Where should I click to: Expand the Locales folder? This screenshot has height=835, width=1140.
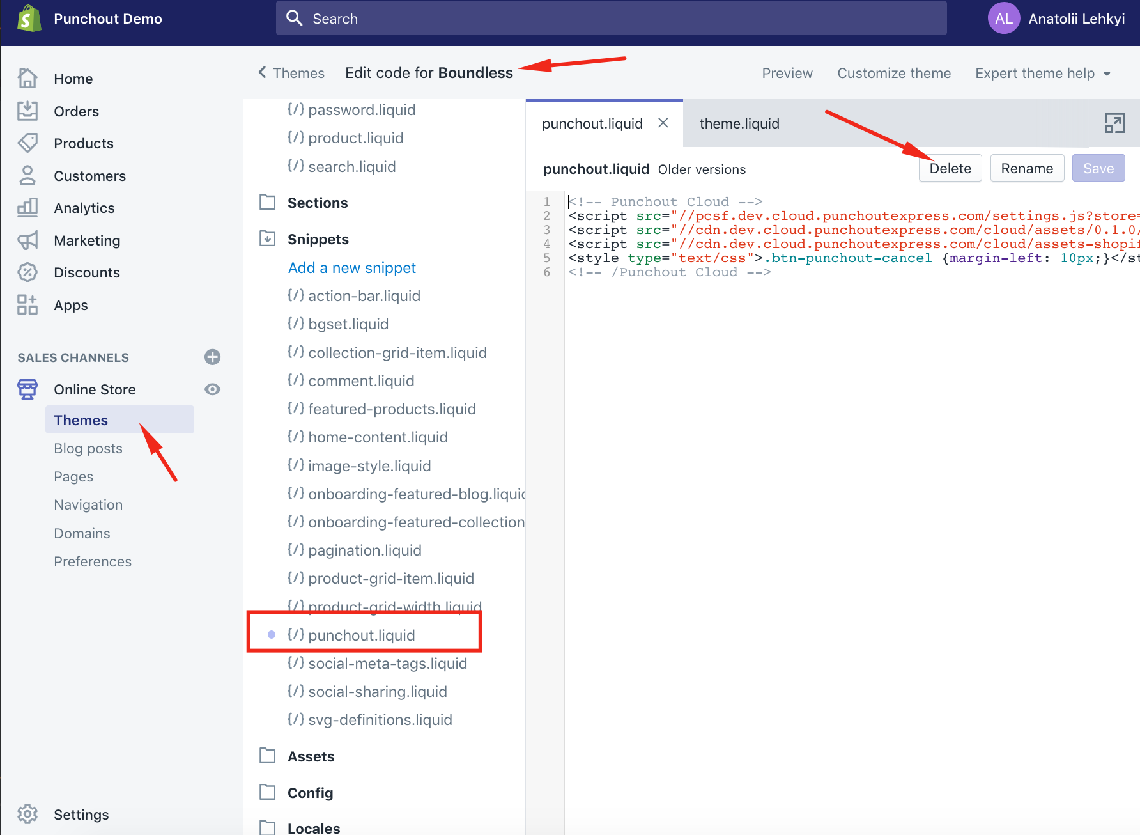click(314, 828)
